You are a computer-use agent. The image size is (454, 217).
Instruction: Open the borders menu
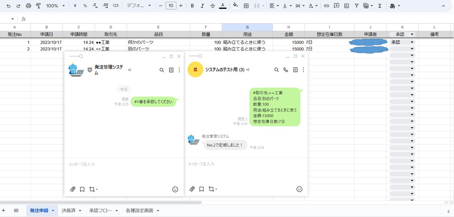(x=246, y=6)
